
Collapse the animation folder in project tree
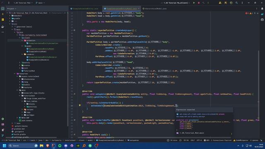(x=22, y=41)
